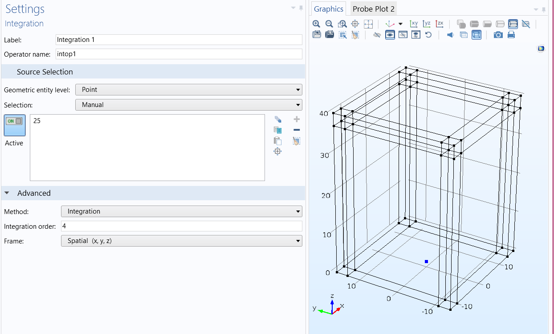The image size is (554, 334).
Task: Switch to the XY plane view
Action: [x=414, y=24]
